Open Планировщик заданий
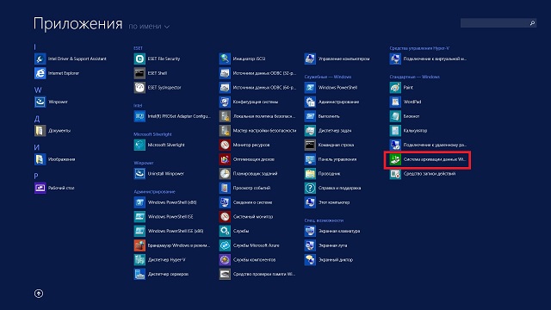The image size is (551, 310). (249, 174)
